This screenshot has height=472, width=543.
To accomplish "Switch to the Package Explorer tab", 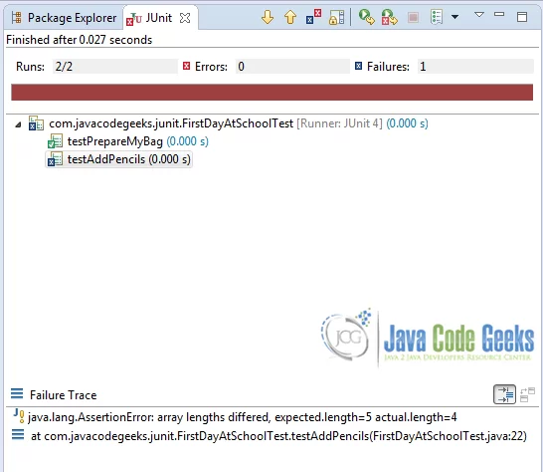I will [64, 18].
